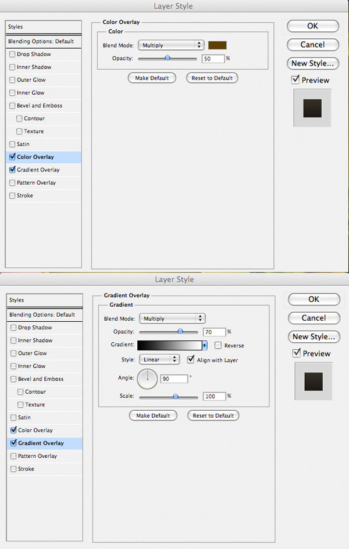This screenshot has width=349, height=549.
Task: Enable Bevel and Emboss in the top dialog
Action: 12,106
